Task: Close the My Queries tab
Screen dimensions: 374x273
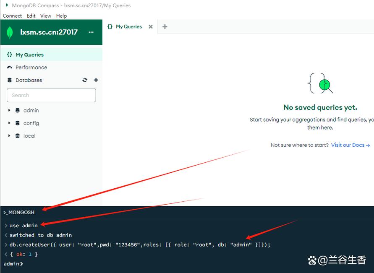Action: [151, 27]
